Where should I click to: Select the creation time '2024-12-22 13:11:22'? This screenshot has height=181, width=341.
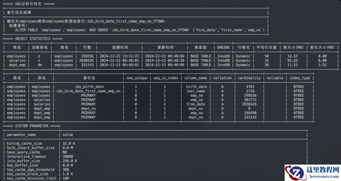click(x=119, y=56)
